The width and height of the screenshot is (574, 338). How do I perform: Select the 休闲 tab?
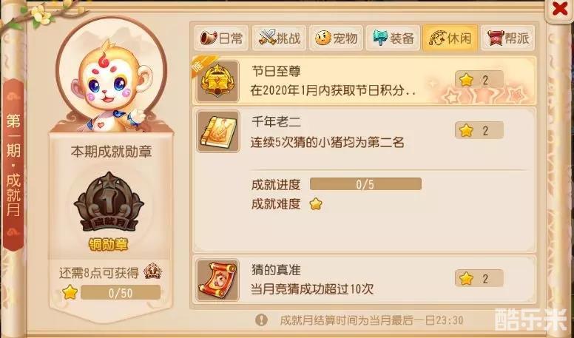click(x=450, y=38)
